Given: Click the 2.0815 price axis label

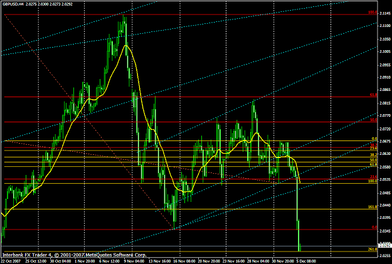Looking at the screenshot, I should click(385, 103).
